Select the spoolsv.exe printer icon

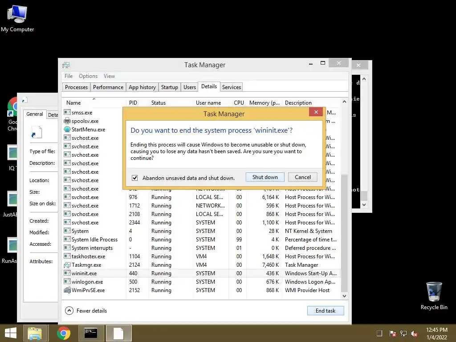(67, 121)
